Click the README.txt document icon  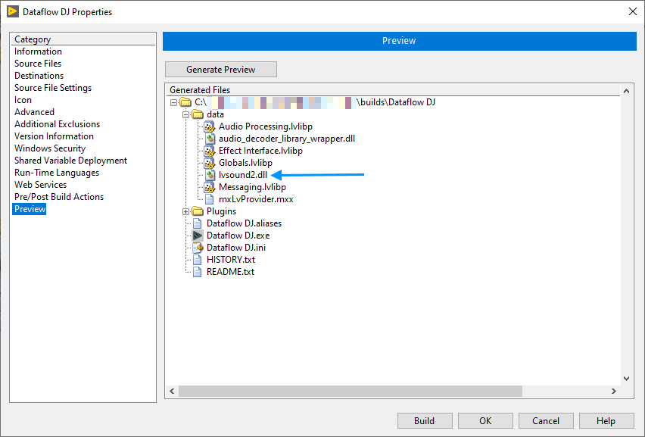(198, 272)
